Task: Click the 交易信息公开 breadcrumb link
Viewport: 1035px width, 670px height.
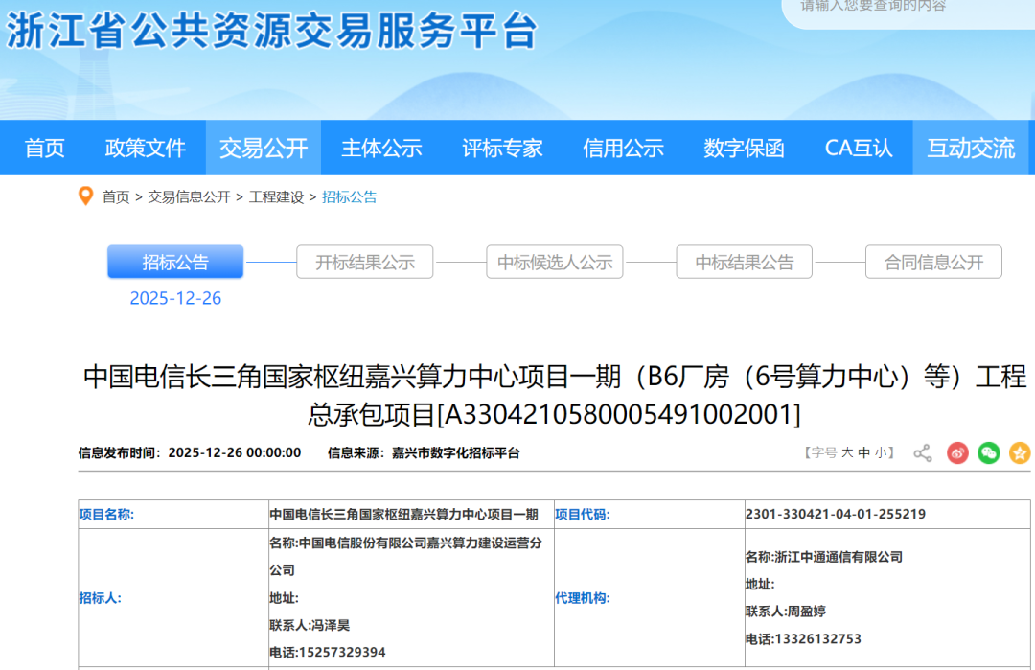Action: [189, 197]
